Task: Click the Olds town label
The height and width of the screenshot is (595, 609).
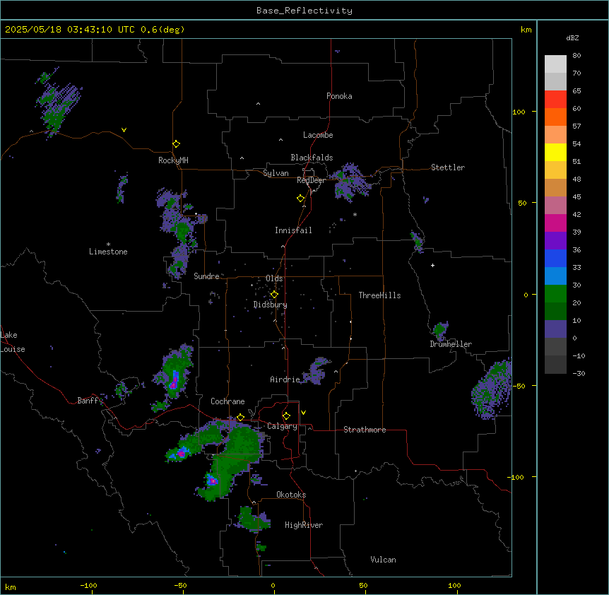Action: [274, 278]
